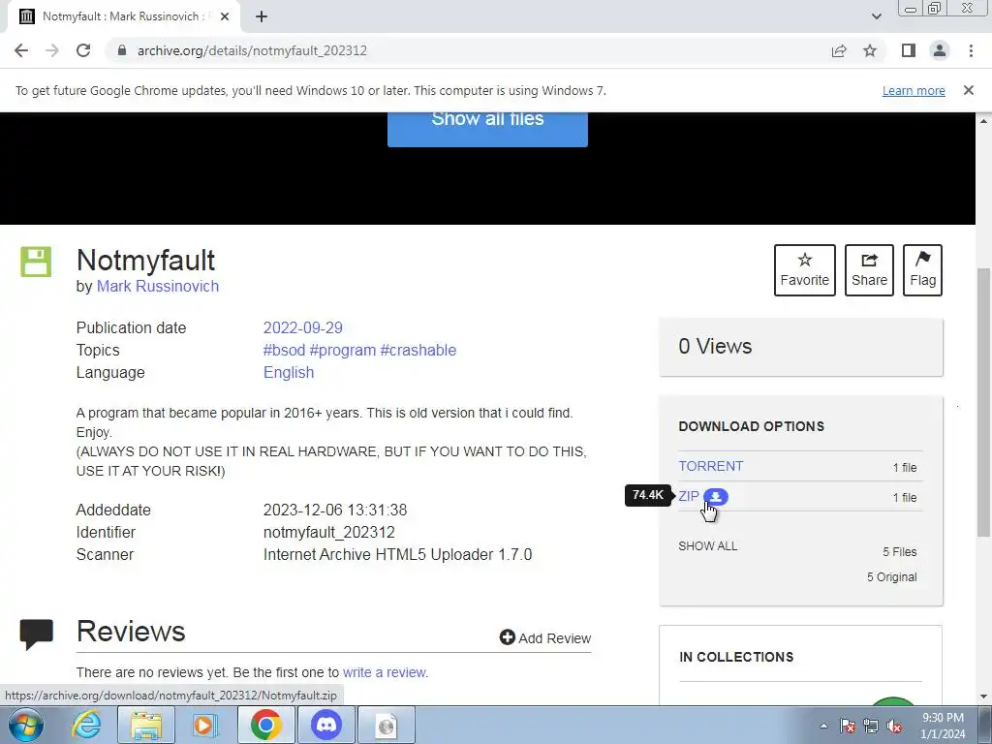Image resolution: width=992 pixels, height=744 pixels.
Task: Click the Share button on item
Action: [869, 270]
